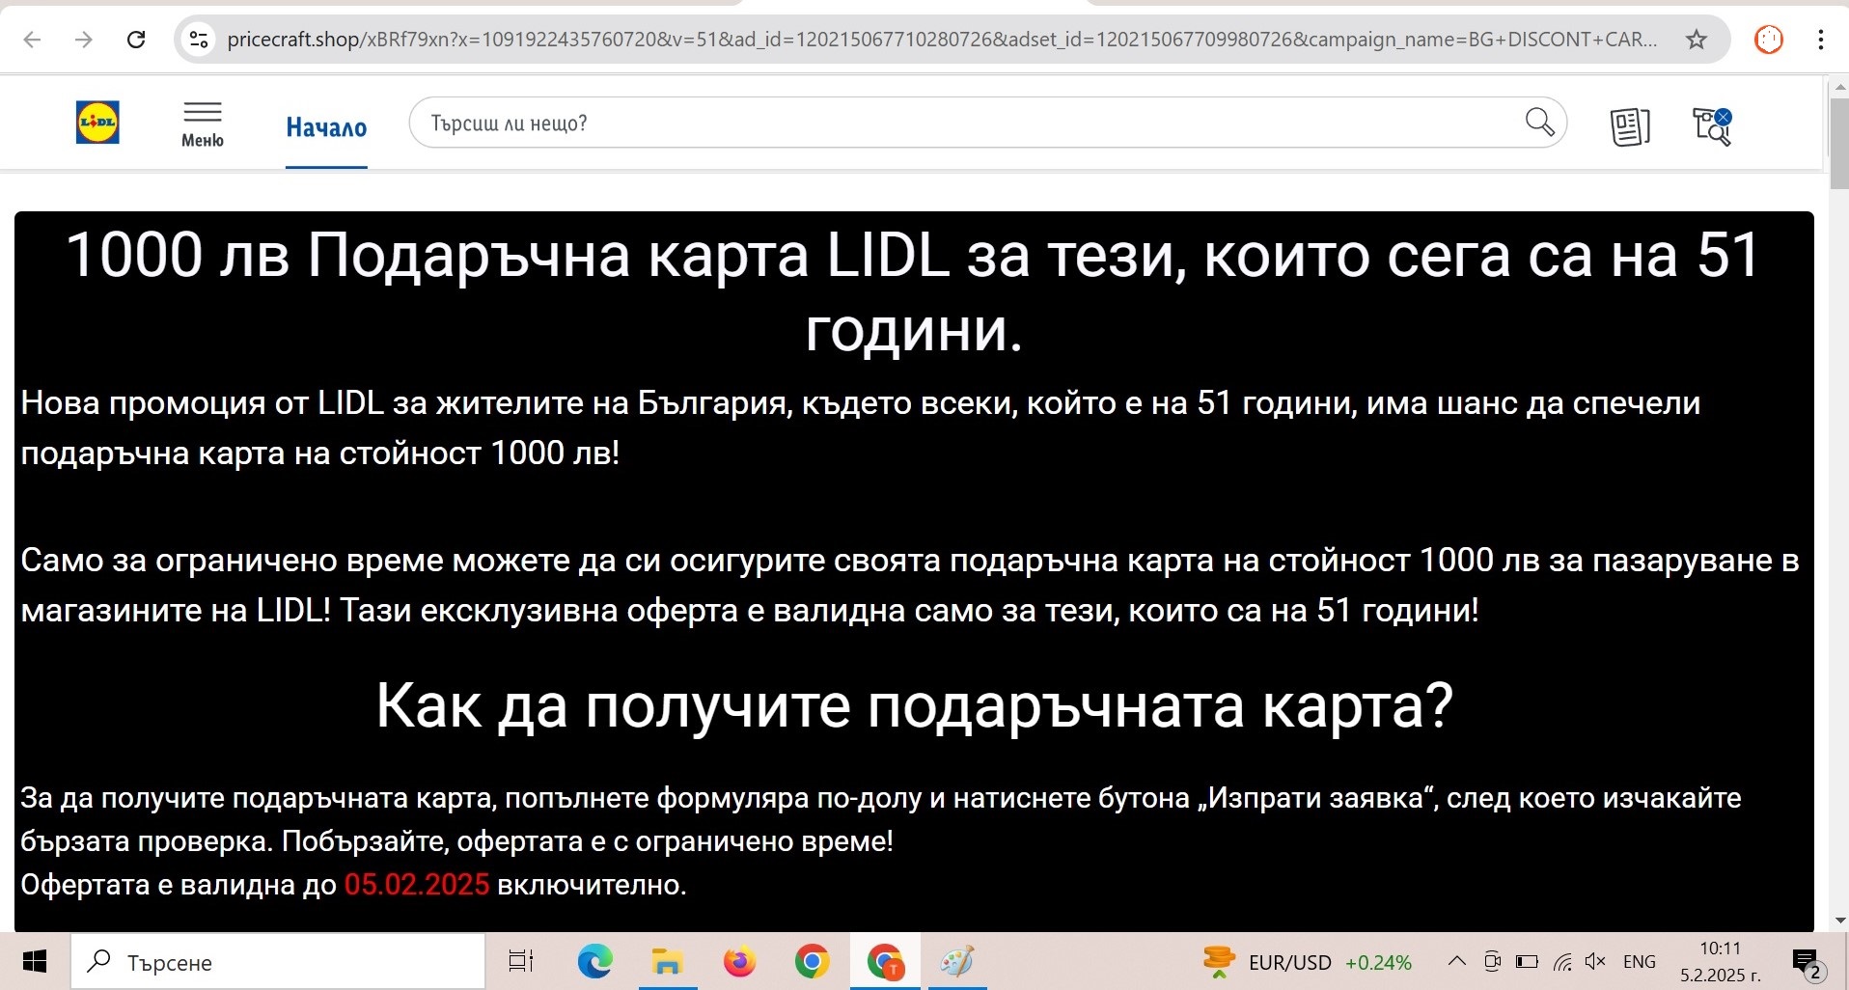Image resolution: width=1849 pixels, height=990 pixels.
Task: Open the network Wi-Fi tray icon
Action: pyautogui.click(x=1562, y=961)
